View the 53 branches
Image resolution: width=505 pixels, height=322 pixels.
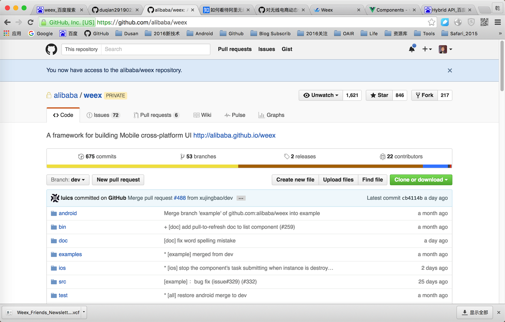[x=198, y=157]
